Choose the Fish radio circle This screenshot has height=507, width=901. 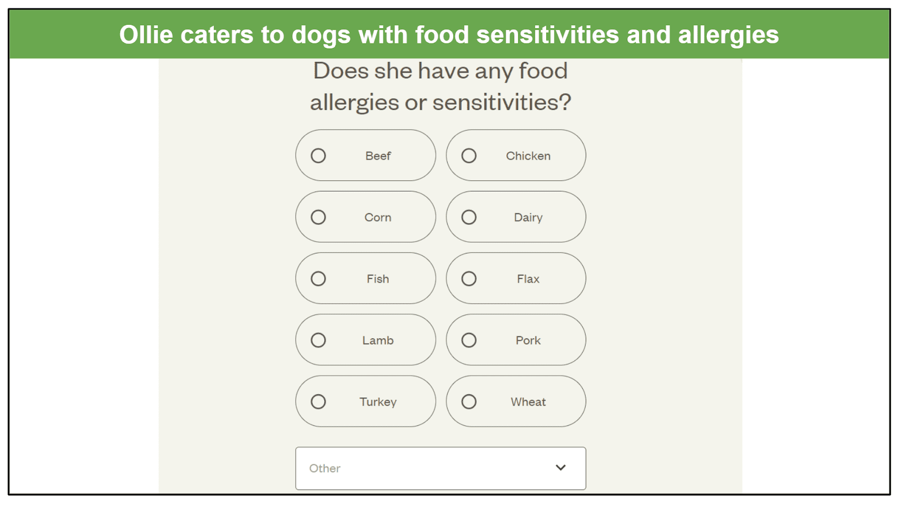pyautogui.click(x=318, y=278)
